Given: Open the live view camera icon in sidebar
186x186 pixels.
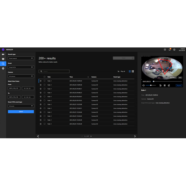Looking at the screenshot, I should point(3,54).
